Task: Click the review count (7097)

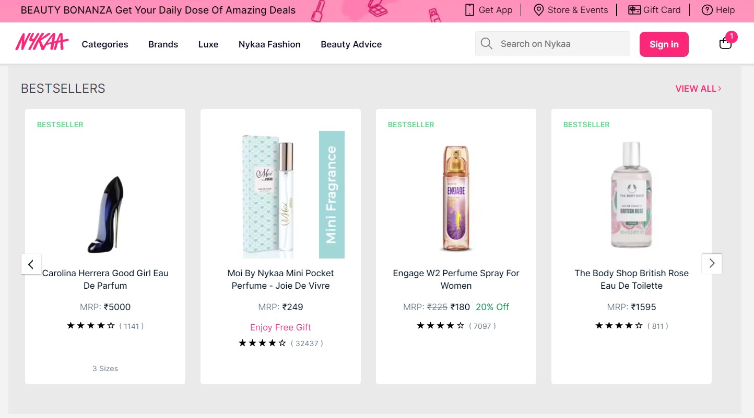Action: pos(482,326)
